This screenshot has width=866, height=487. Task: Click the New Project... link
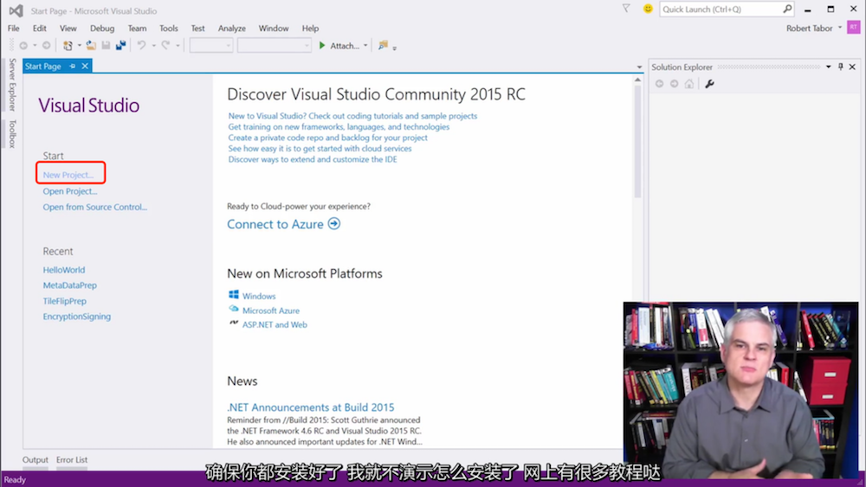point(68,175)
